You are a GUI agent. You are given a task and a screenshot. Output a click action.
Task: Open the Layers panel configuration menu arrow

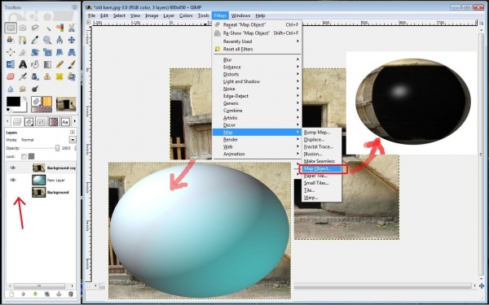(73, 132)
